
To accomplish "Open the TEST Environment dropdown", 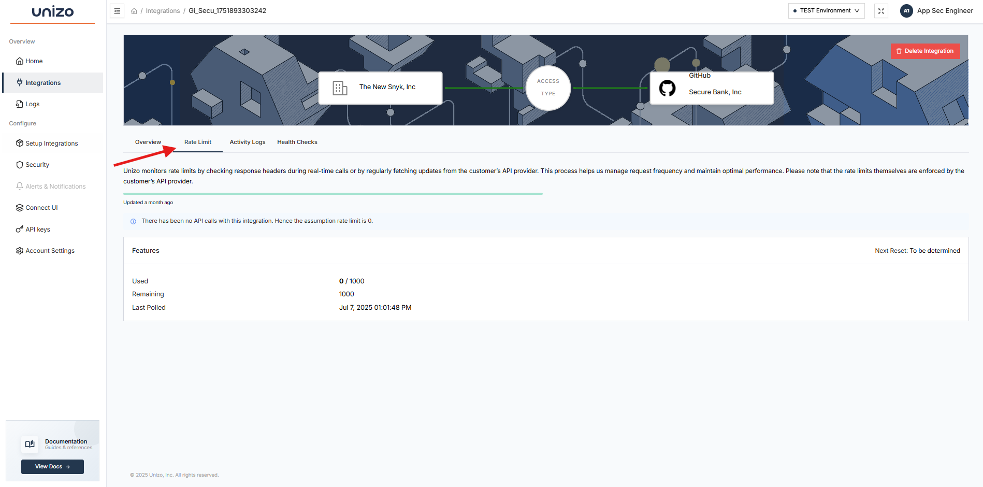I will 826,10.
